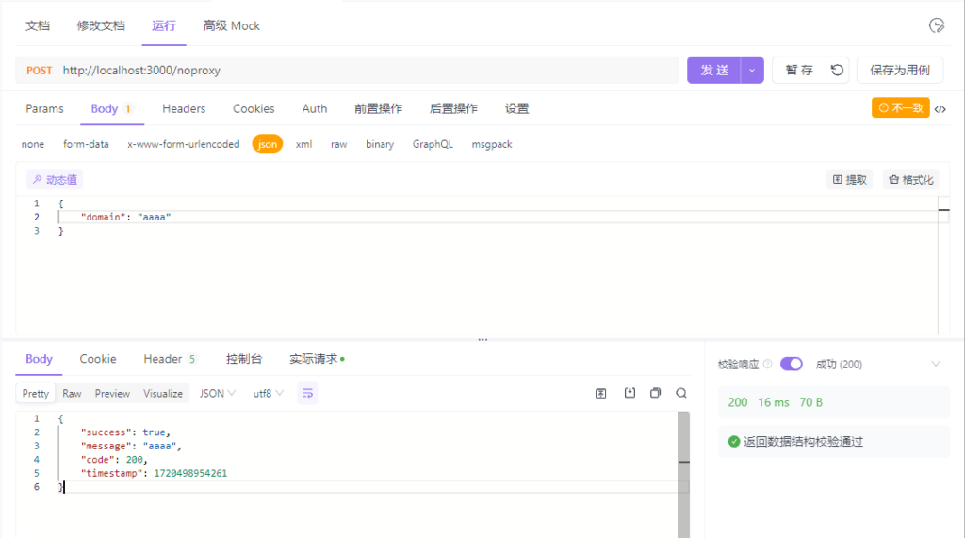Select the form-data body type
The height and width of the screenshot is (538, 965).
point(86,144)
